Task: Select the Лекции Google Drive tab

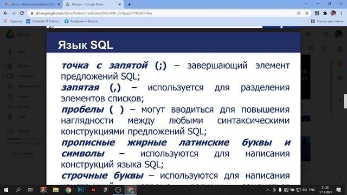Action: tap(93, 4)
